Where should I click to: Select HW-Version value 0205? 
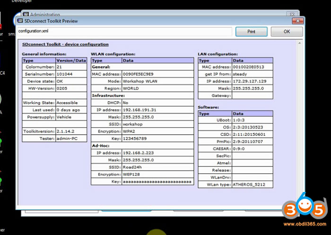coord(62,88)
